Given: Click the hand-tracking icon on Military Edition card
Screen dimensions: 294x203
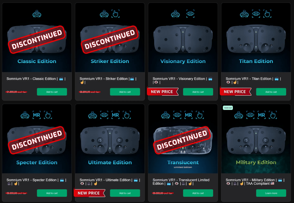Looking at the screenshot, I should pyautogui.click(x=273, y=115).
